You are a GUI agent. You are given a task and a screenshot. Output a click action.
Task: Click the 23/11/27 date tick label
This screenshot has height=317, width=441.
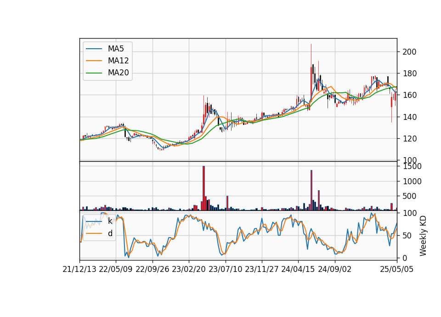[262, 269]
